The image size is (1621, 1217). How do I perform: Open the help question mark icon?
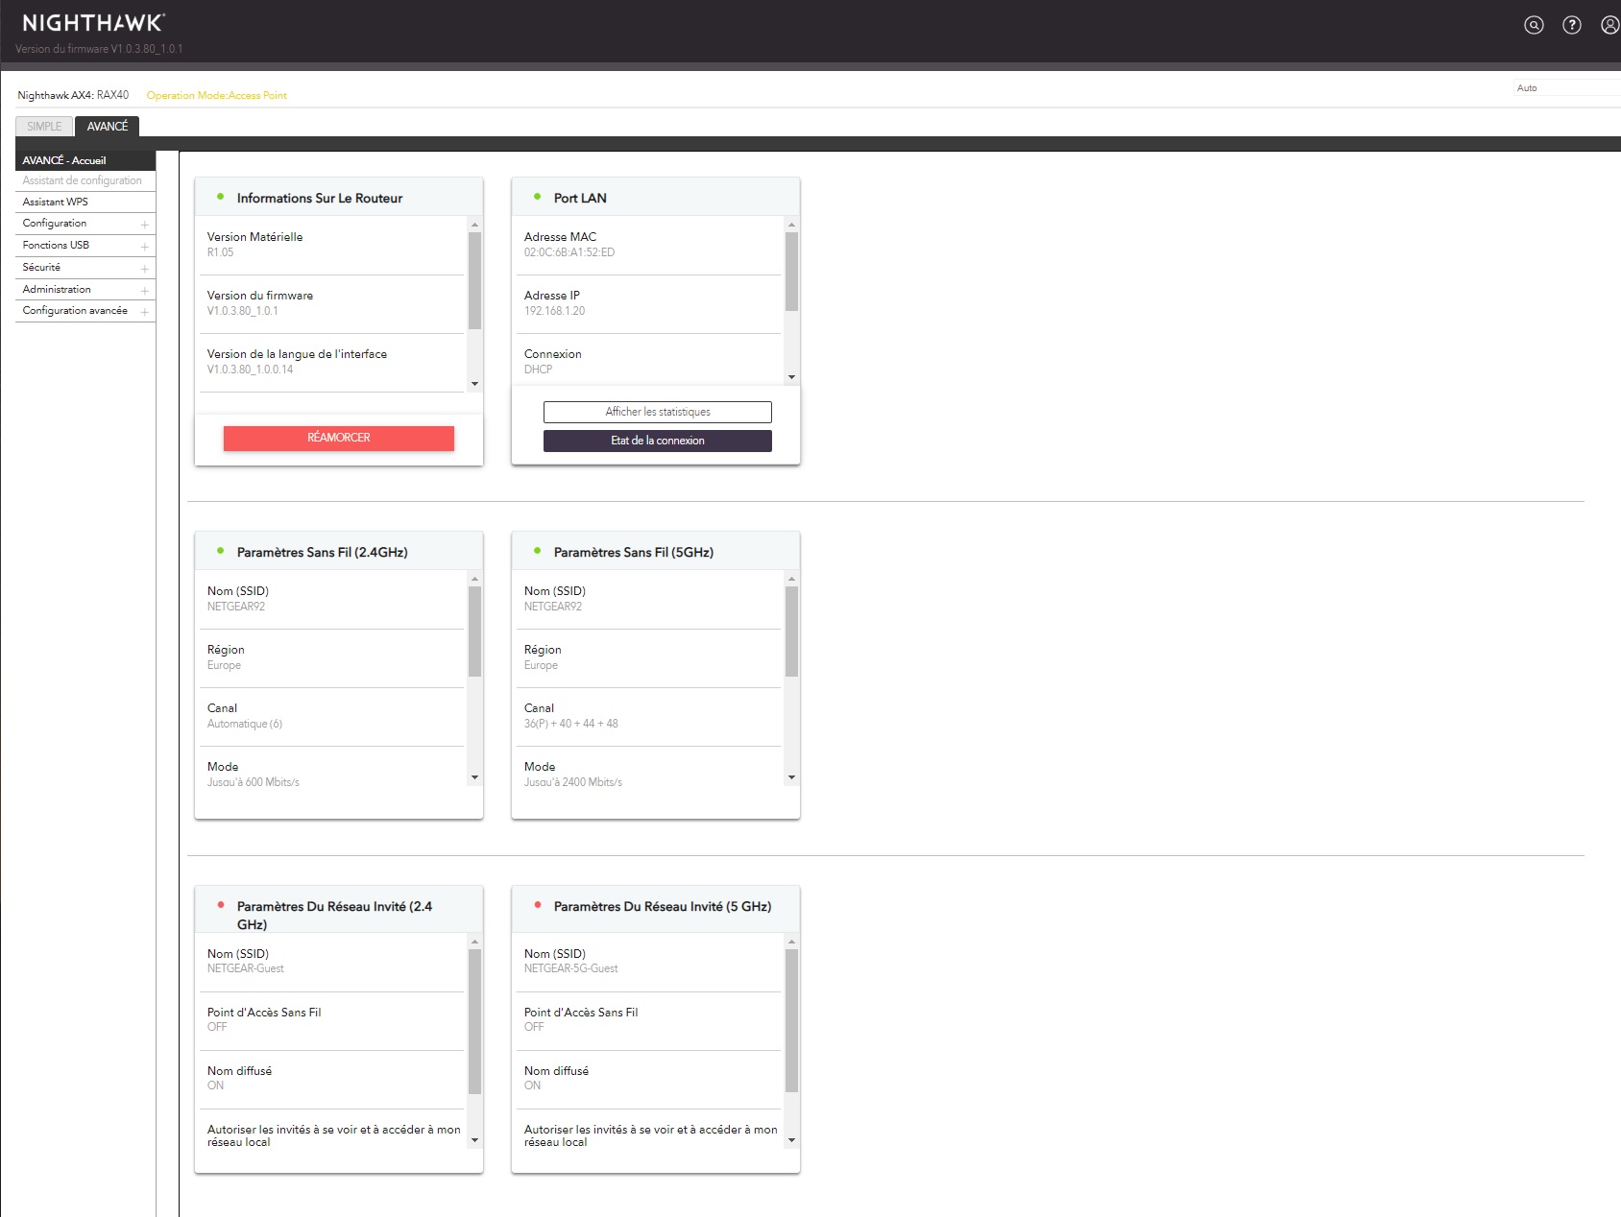pyautogui.click(x=1571, y=26)
